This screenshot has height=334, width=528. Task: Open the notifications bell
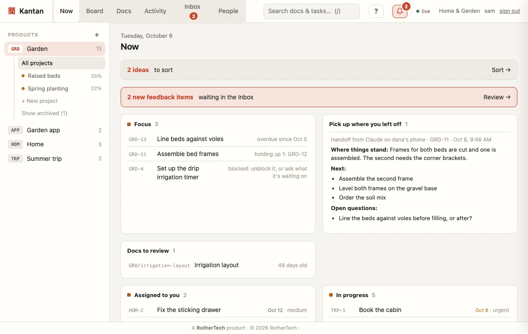[x=400, y=11]
